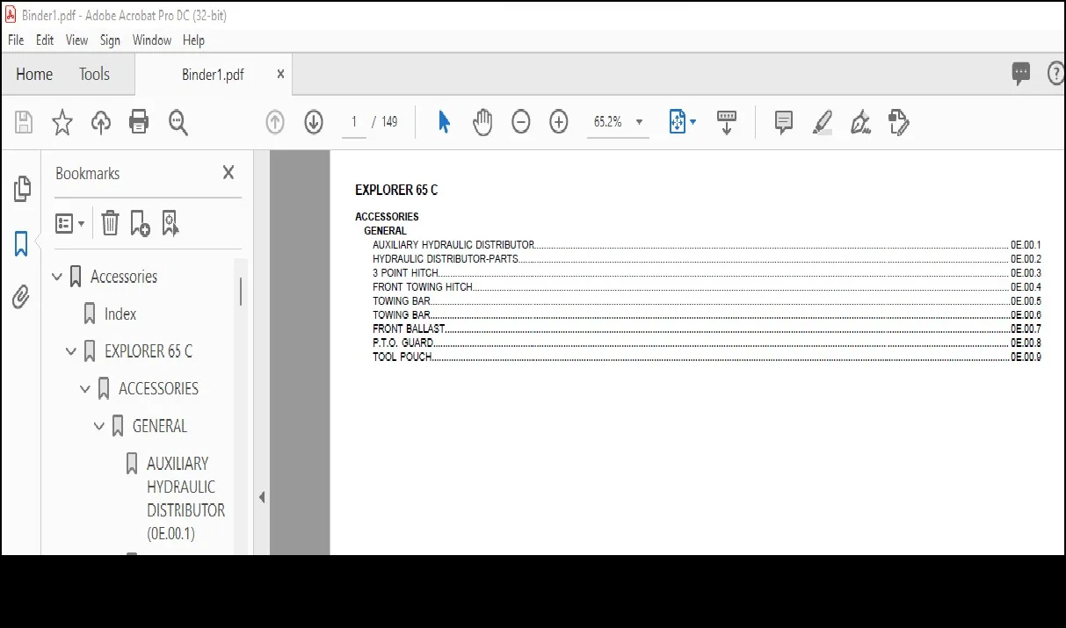The height and width of the screenshot is (628, 1066).
Task: Switch to the Tools tab
Action: coord(94,75)
